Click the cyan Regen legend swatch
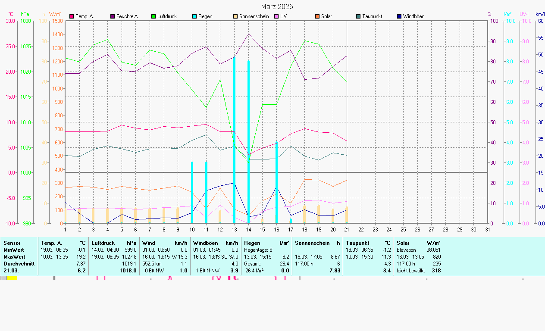This screenshot has height=331, width=545. [x=194, y=16]
